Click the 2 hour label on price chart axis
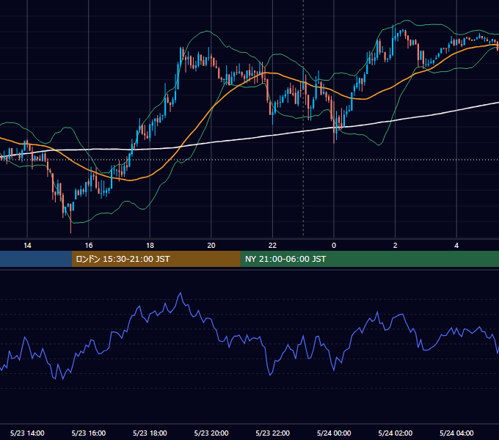The image size is (499, 440). pyautogui.click(x=396, y=246)
